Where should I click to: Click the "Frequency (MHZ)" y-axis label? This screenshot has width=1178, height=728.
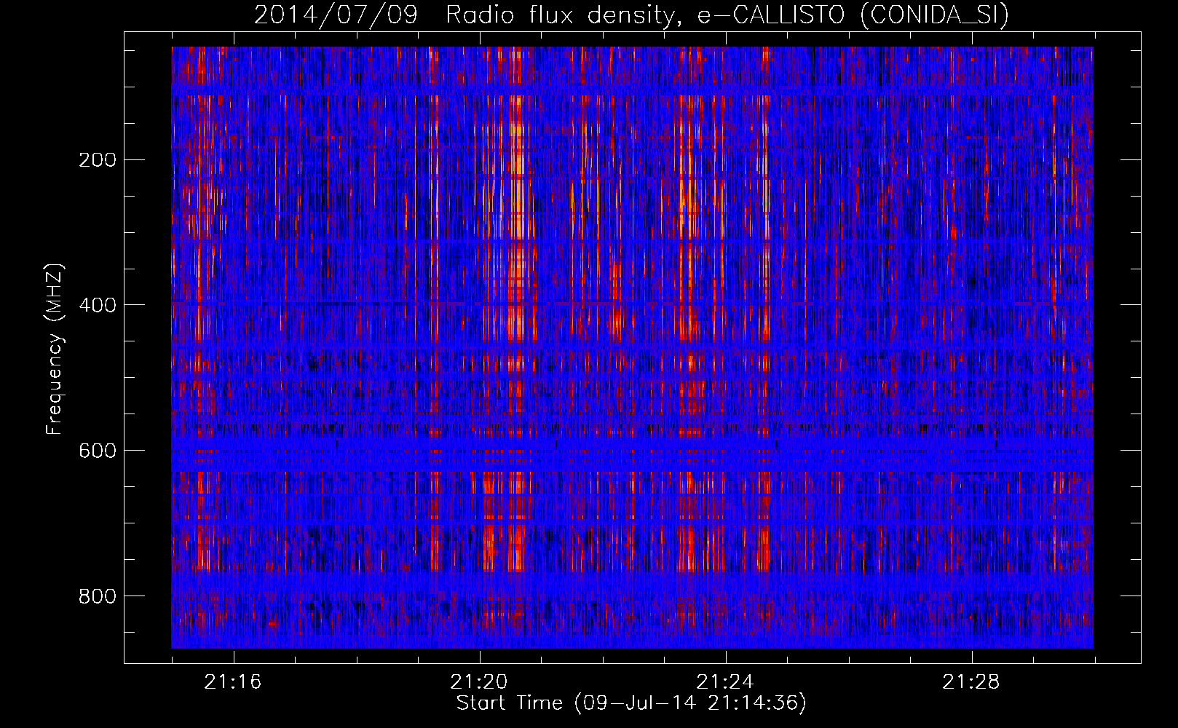pyautogui.click(x=55, y=349)
